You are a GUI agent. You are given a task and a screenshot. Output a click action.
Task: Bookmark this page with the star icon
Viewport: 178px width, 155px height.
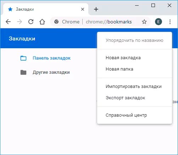point(144,22)
